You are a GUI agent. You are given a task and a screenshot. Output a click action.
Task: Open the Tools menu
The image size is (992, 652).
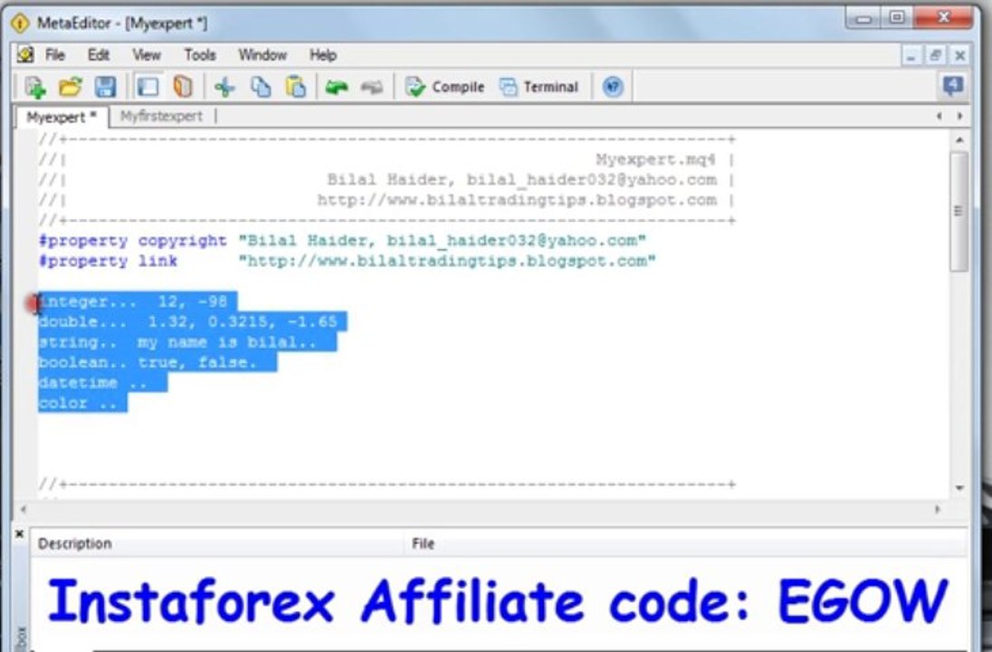point(200,55)
